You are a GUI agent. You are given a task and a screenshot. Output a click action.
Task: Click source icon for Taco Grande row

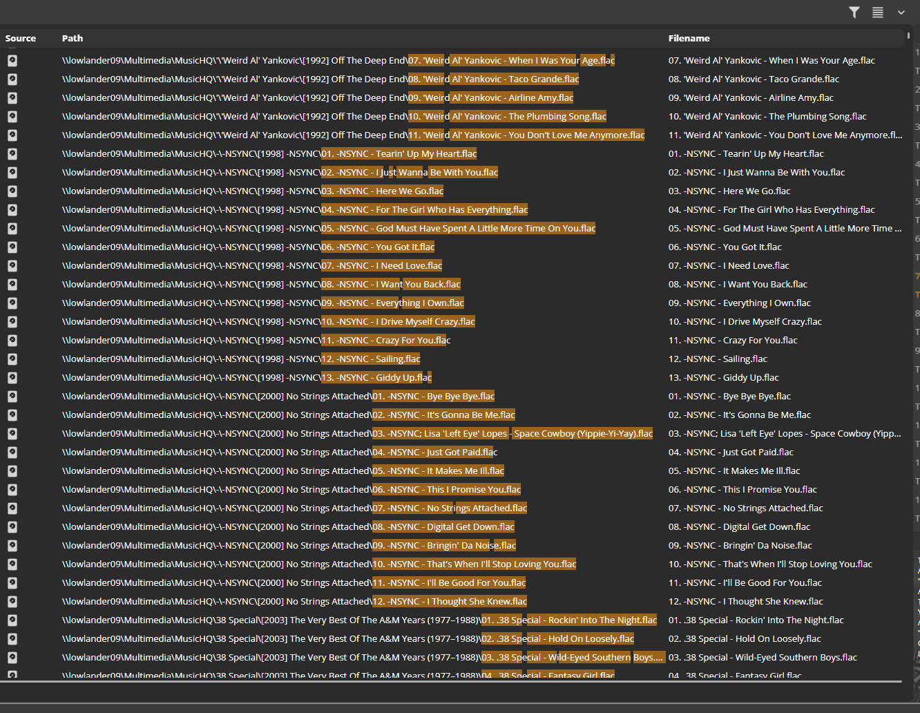pyautogui.click(x=12, y=79)
